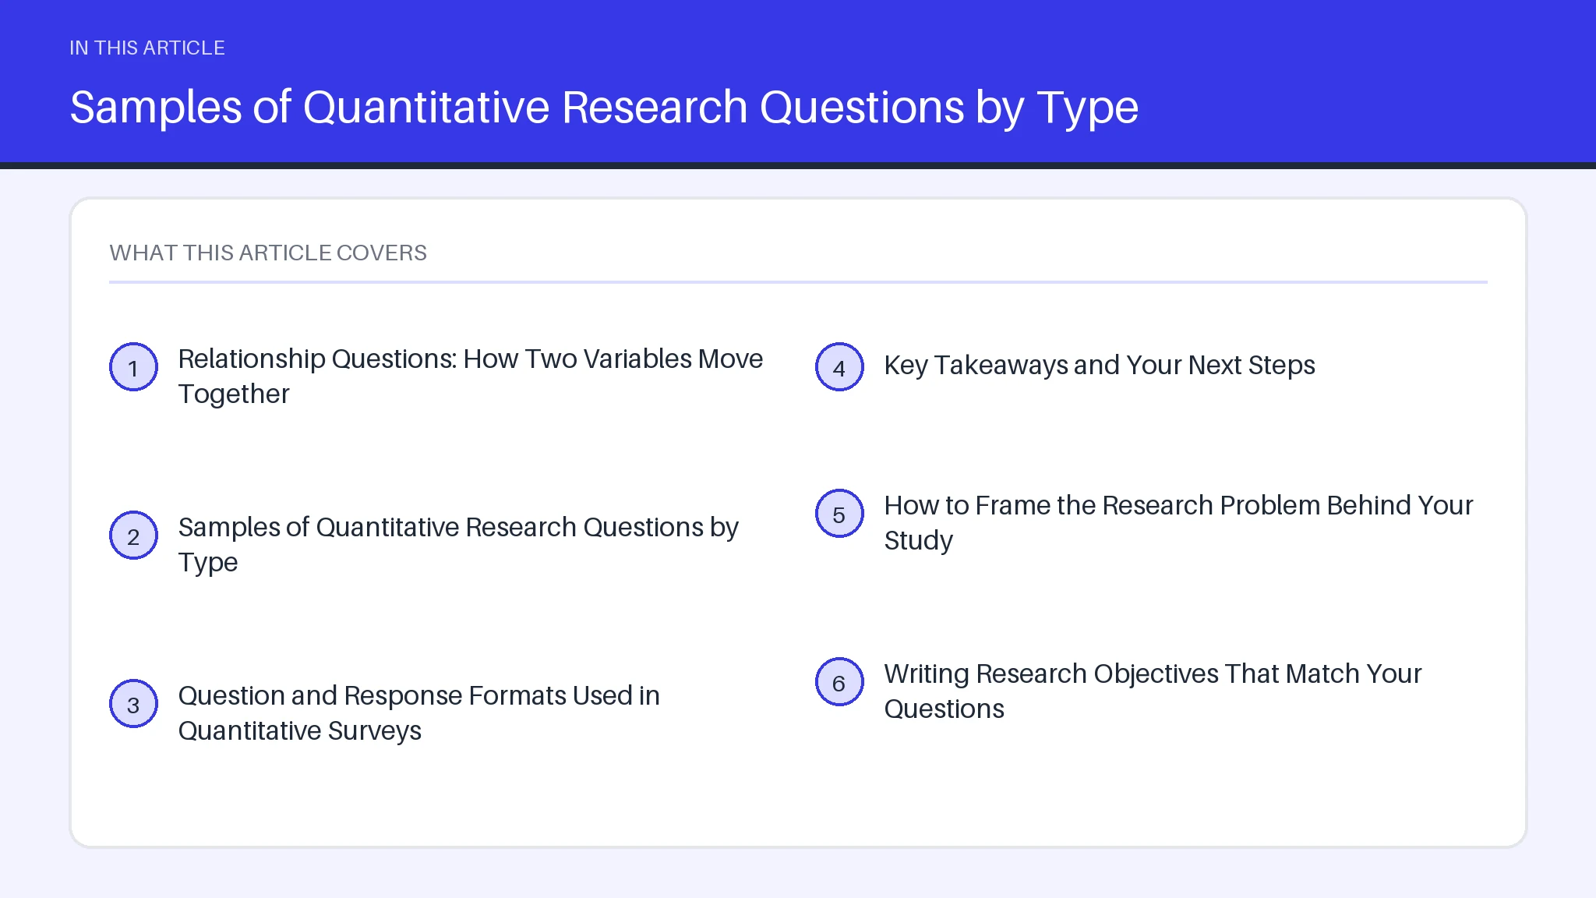1596x898 pixels.
Task: Click the number 6 circle badge
Action: (x=839, y=682)
